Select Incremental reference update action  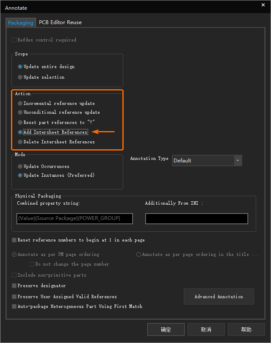pyautogui.click(x=20, y=103)
